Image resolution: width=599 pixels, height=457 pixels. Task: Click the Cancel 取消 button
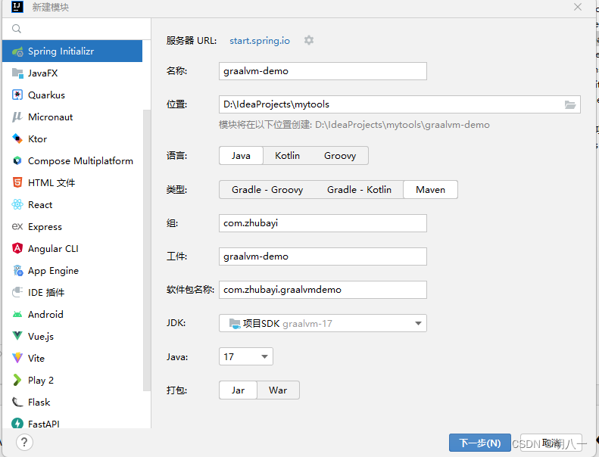pos(551,443)
